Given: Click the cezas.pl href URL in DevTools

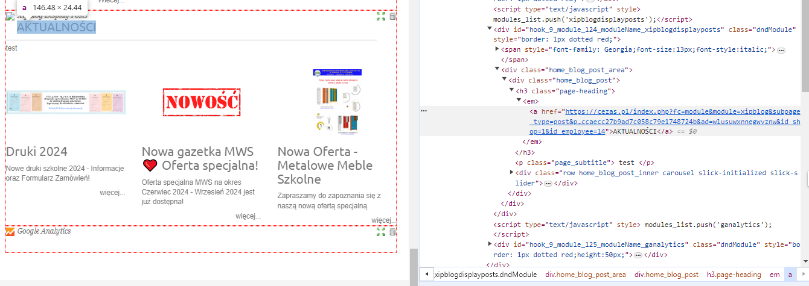Looking at the screenshot, I should [665, 122].
